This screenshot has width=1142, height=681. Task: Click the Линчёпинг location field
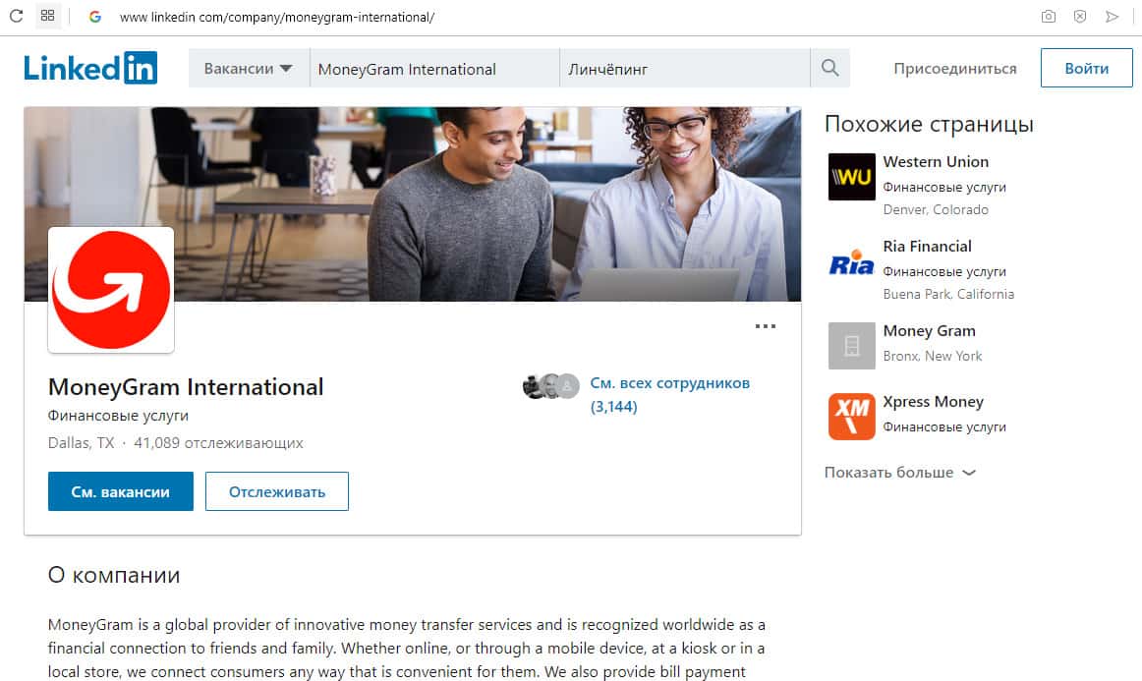(685, 69)
